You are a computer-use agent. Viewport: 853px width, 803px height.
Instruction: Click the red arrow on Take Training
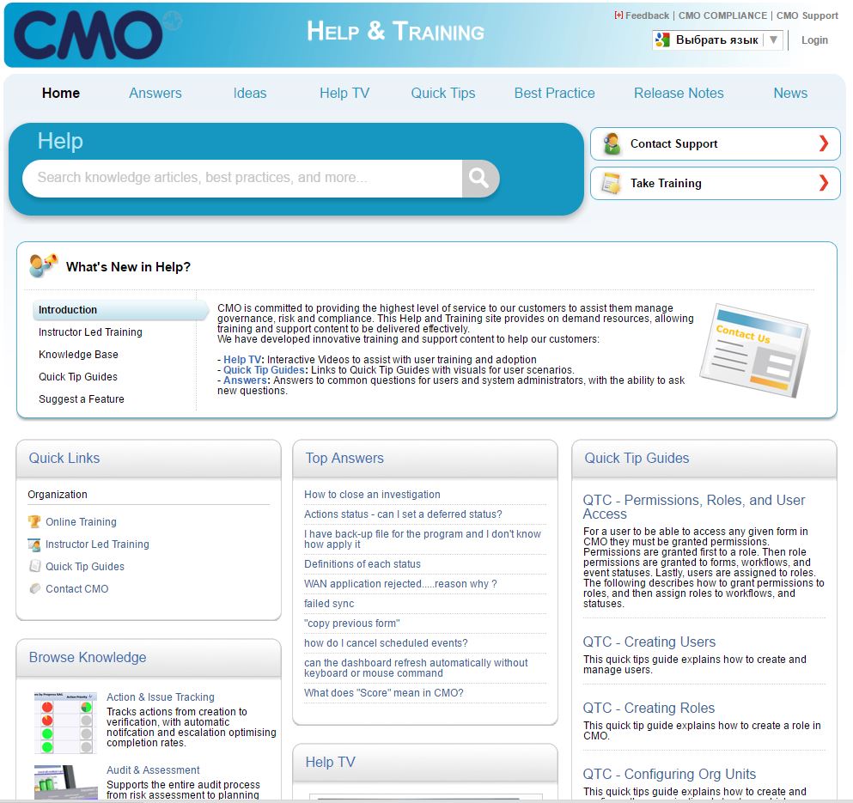[824, 183]
